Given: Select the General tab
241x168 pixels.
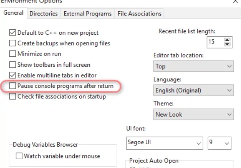Looking at the screenshot, I should (13, 13).
